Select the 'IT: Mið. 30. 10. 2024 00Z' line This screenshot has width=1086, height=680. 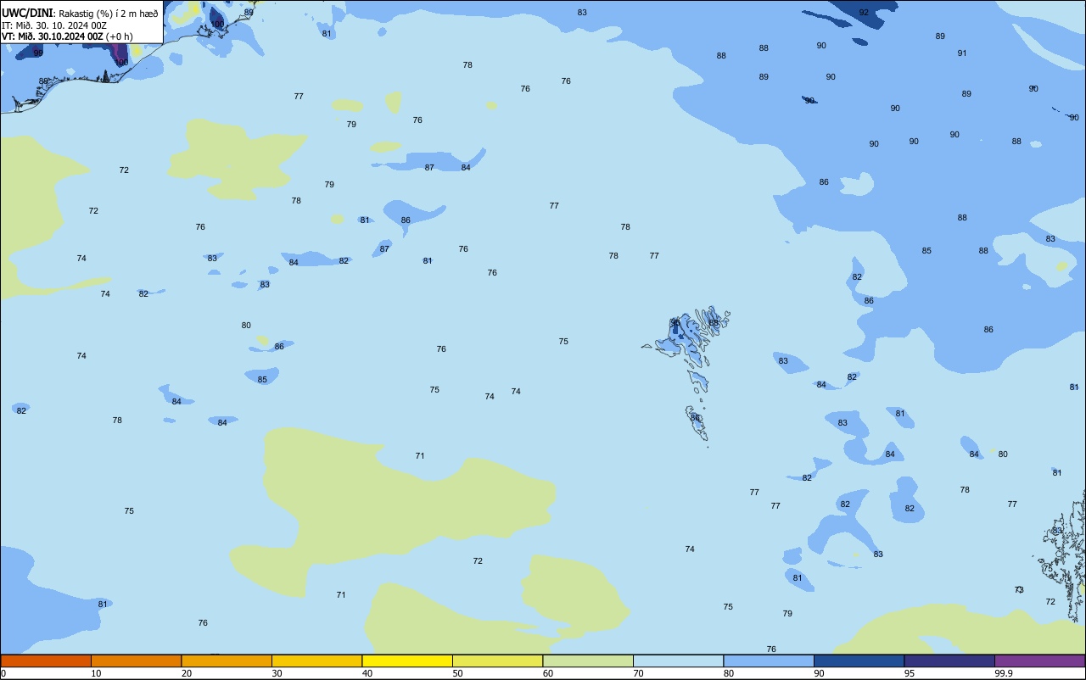(x=54, y=25)
